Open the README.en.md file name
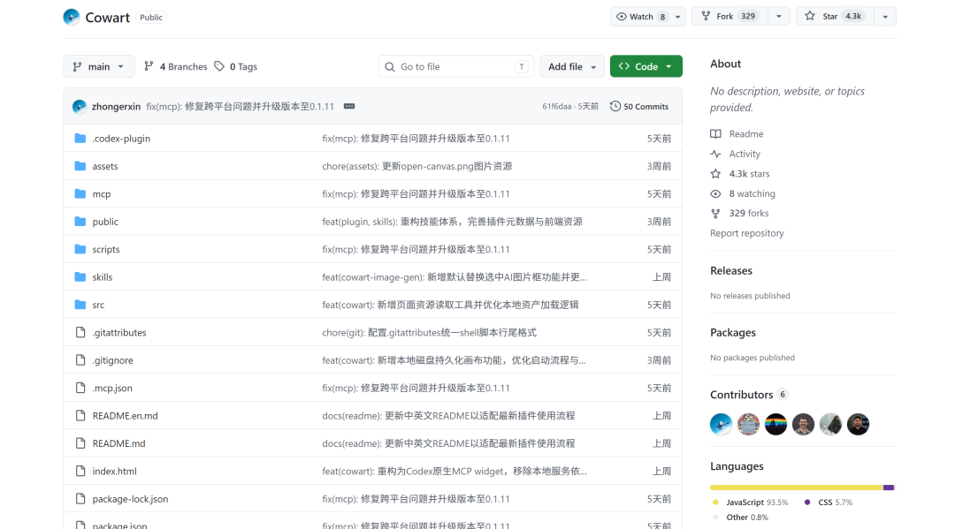The width and height of the screenshot is (955, 529). click(125, 416)
